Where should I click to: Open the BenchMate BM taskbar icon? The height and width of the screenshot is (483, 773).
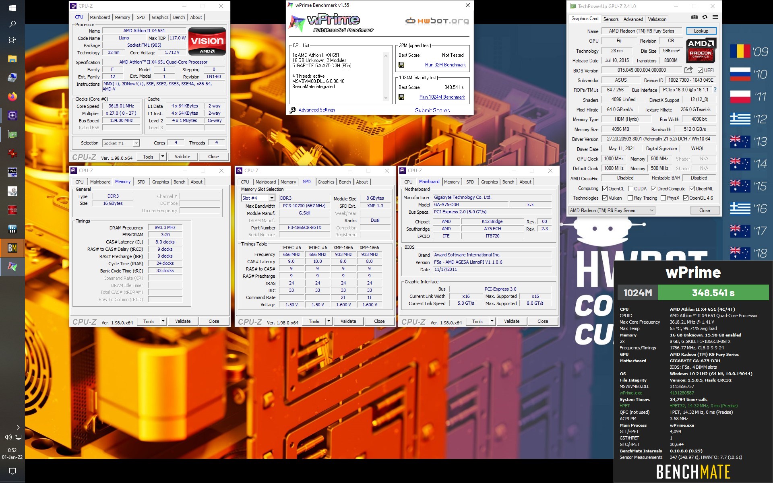pos(12,248)
